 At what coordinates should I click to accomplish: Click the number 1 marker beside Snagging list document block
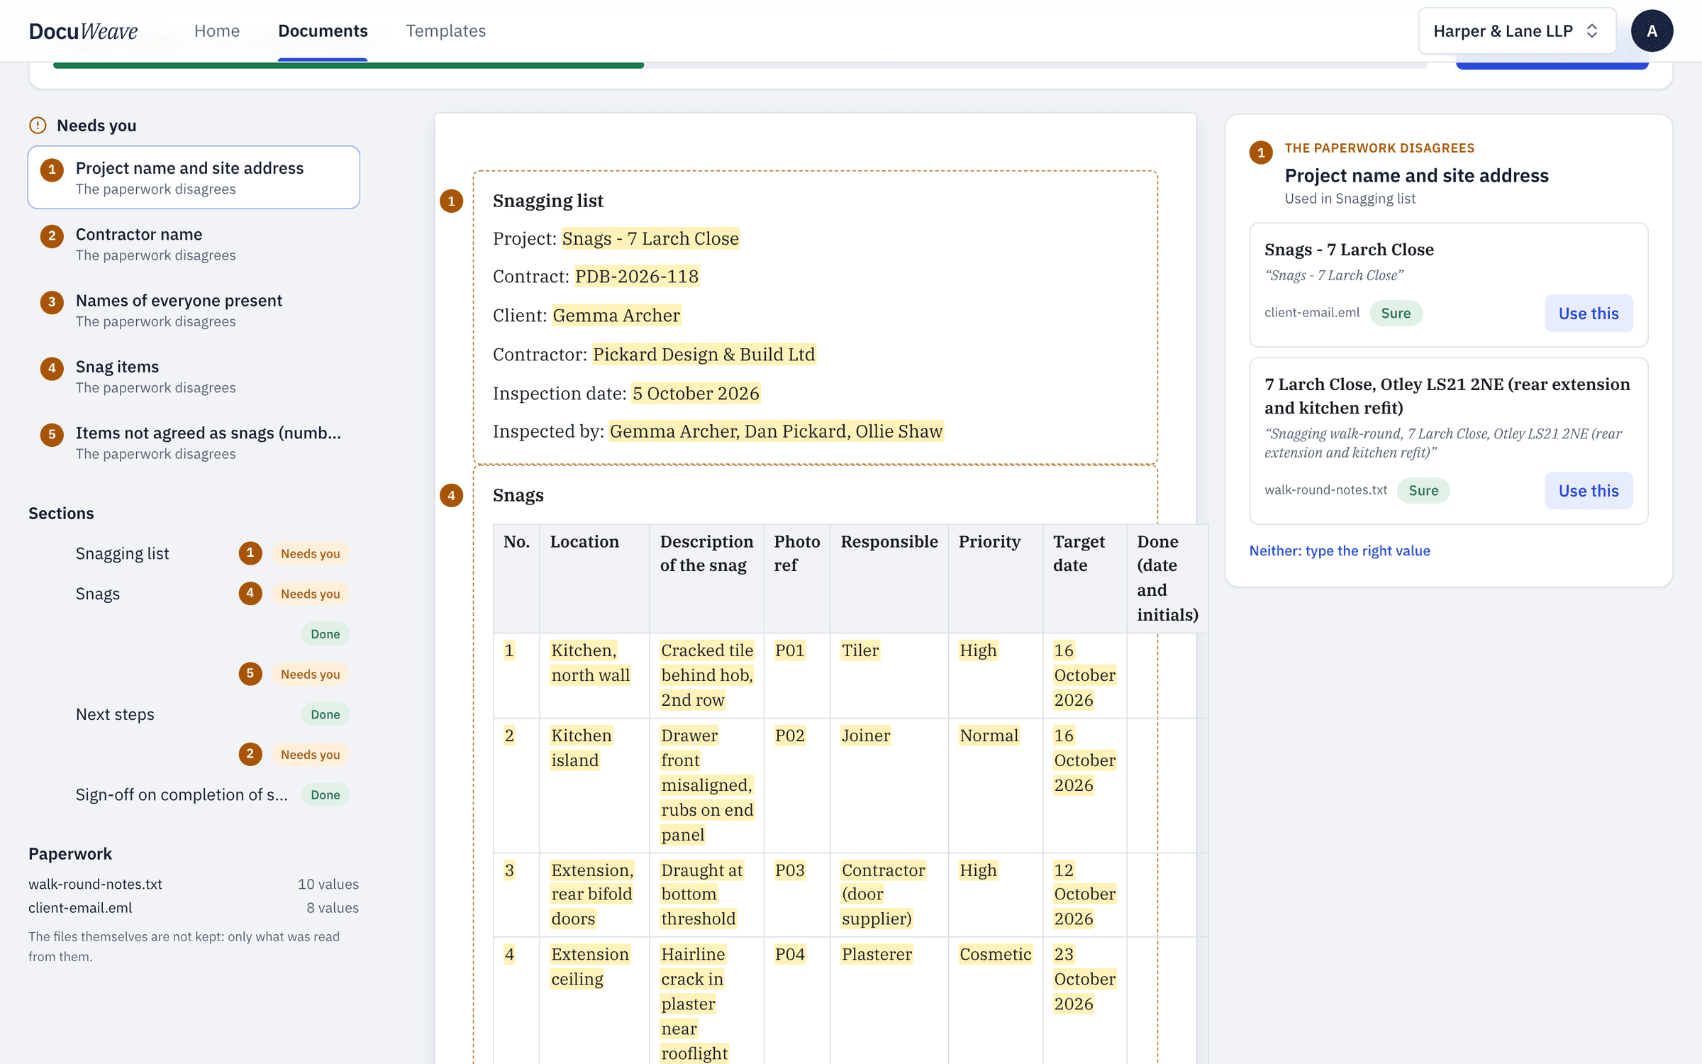tap(451, 201)
